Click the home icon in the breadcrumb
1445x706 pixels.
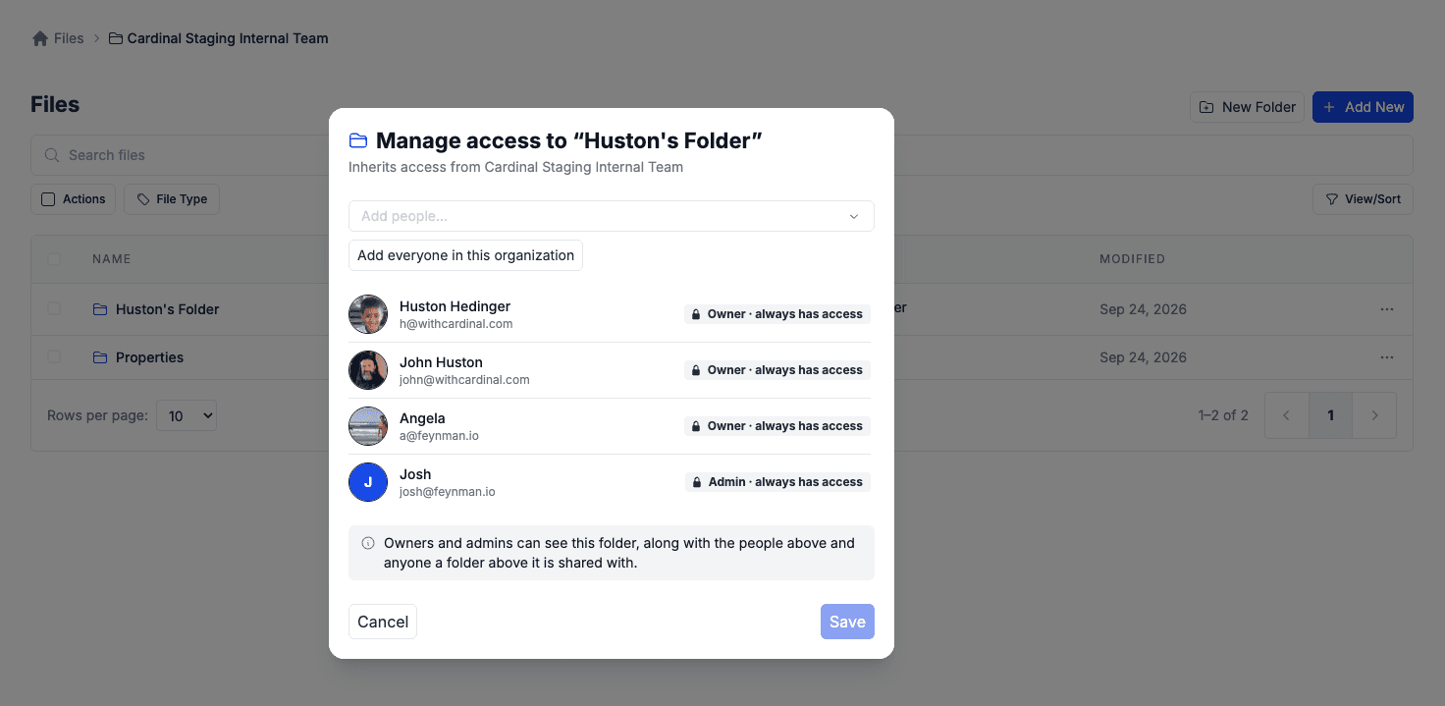(40, 38)
